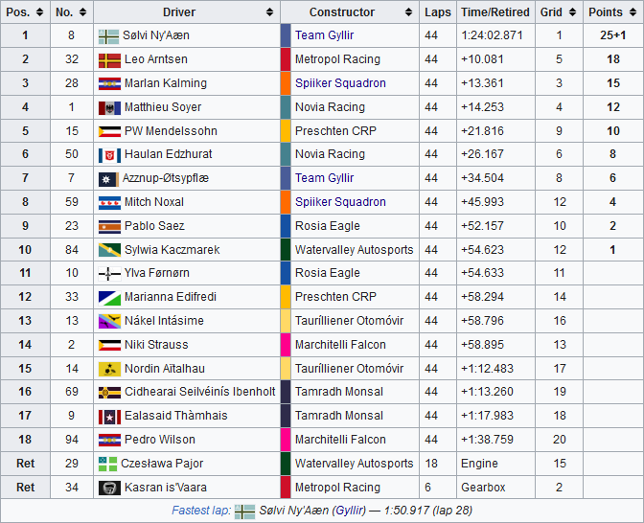644x523 pixels.
Task: Click Haulan Edzhurat's flag icon
Action: coord(108,154)
